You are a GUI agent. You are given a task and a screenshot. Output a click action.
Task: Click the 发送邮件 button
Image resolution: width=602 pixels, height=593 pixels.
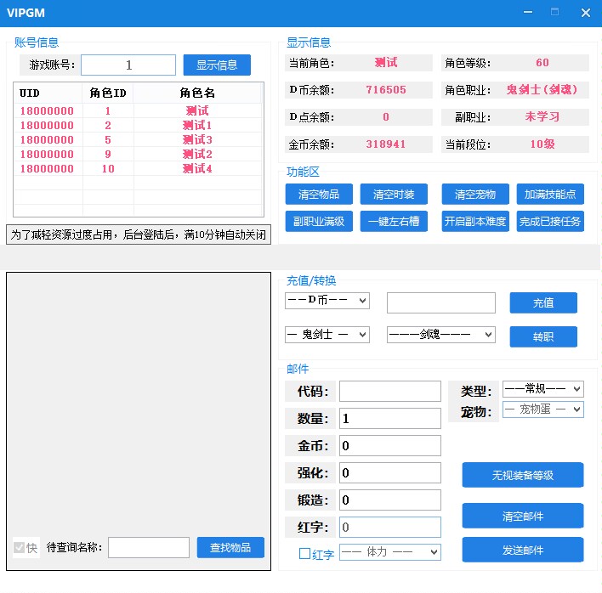pos(522,550)
